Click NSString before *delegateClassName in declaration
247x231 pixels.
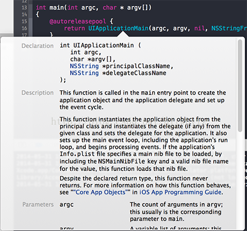point(84,73)
